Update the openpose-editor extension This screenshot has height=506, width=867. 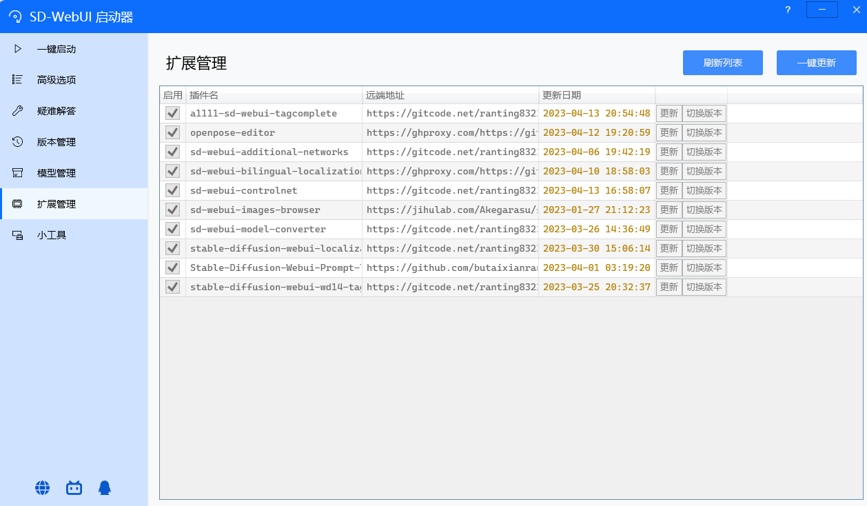[x=669, y=132]
